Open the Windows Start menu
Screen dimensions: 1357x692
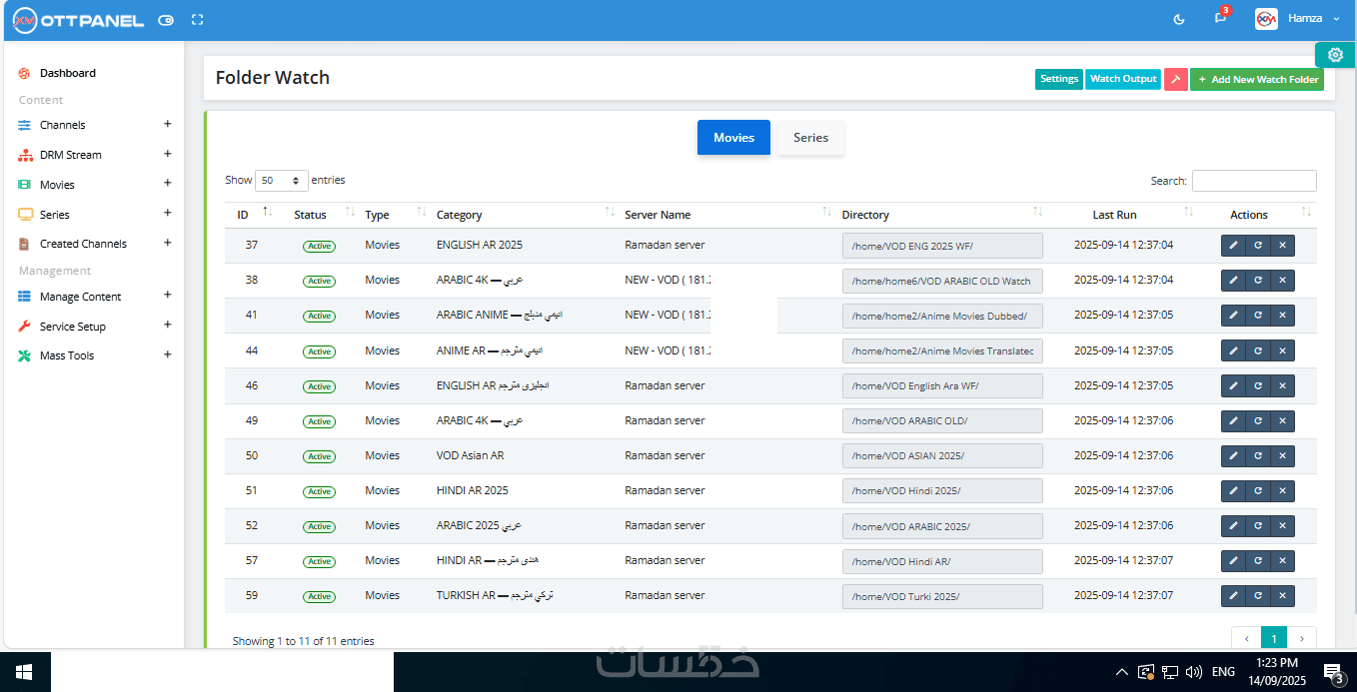pos(25,672)
